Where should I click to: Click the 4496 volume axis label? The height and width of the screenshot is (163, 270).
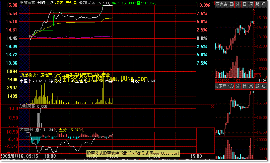click(12, 80)
